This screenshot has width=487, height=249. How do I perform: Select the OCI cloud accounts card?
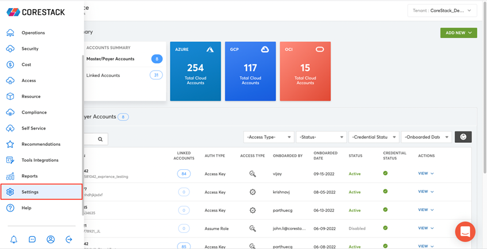(306, 71)
